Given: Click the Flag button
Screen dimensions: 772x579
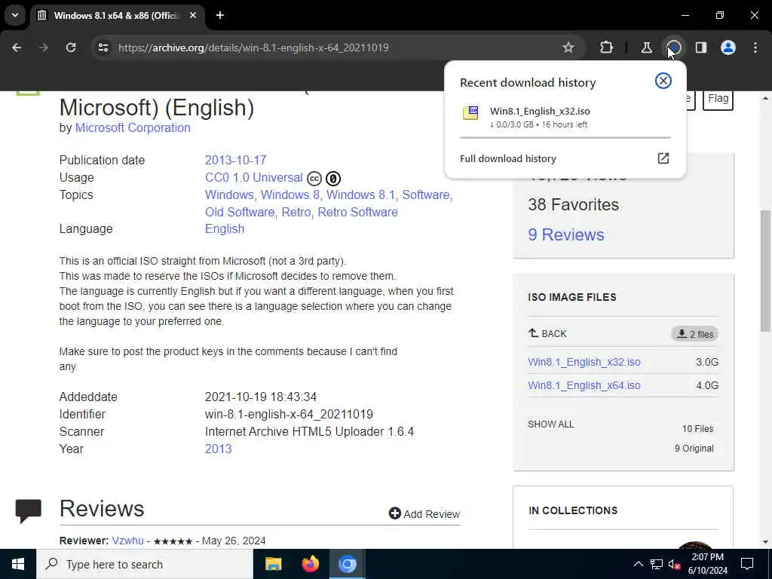Looking at the screenshot, I should pos(718,99).
